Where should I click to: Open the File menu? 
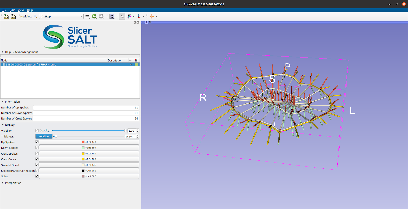(x=4, y=10)
